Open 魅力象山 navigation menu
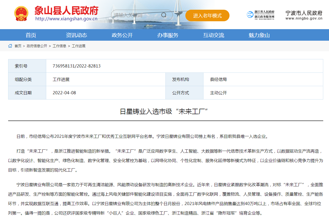329x220 pixels. pos(259,35)
